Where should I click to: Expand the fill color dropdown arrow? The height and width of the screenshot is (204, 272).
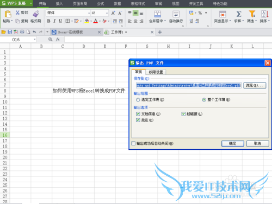[91, 21]
